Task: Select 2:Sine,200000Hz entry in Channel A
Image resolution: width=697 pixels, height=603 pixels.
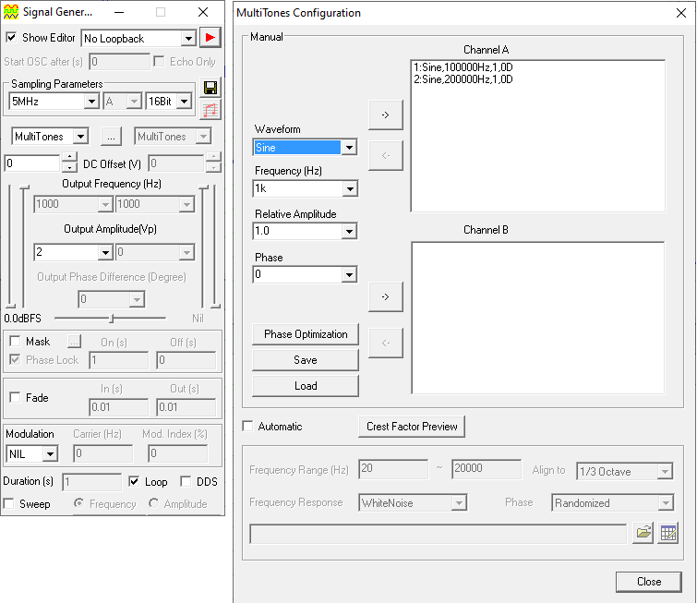Action: point(464,79)
